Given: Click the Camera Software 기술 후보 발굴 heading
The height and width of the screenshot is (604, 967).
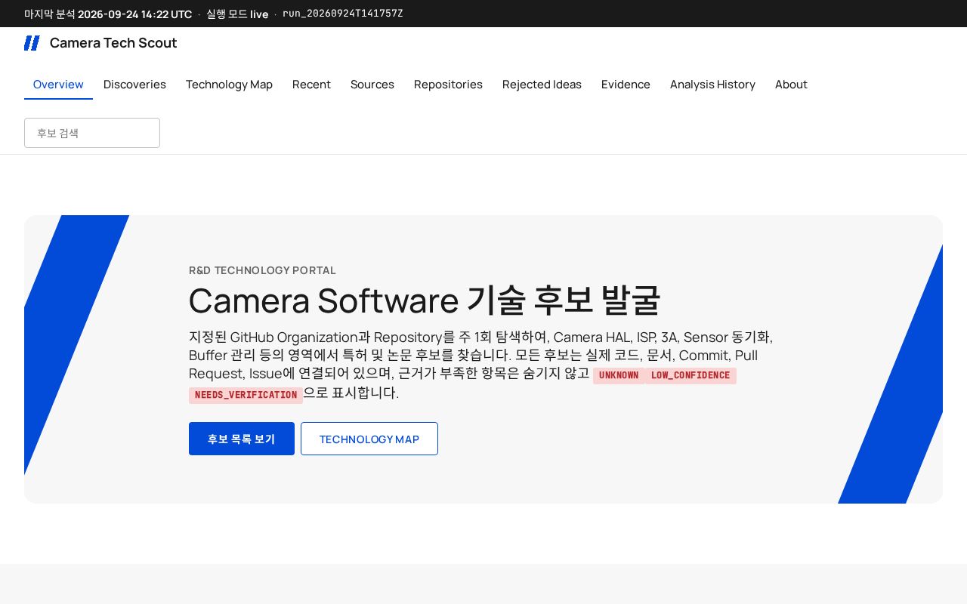Looking at the screenshot, I should pos(425,300).
